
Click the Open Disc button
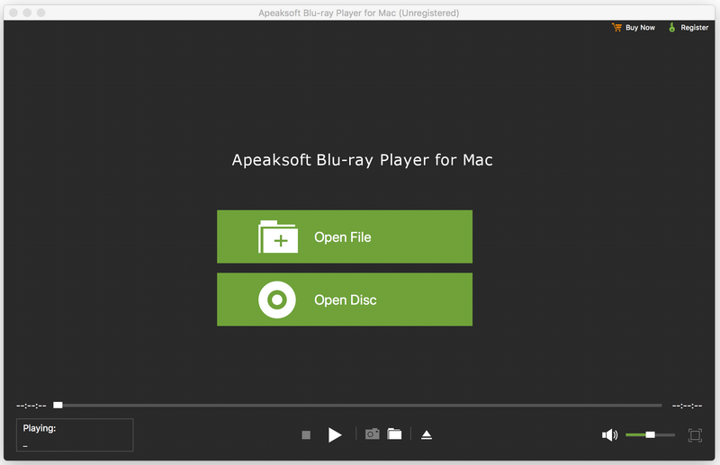click(345, 300)
